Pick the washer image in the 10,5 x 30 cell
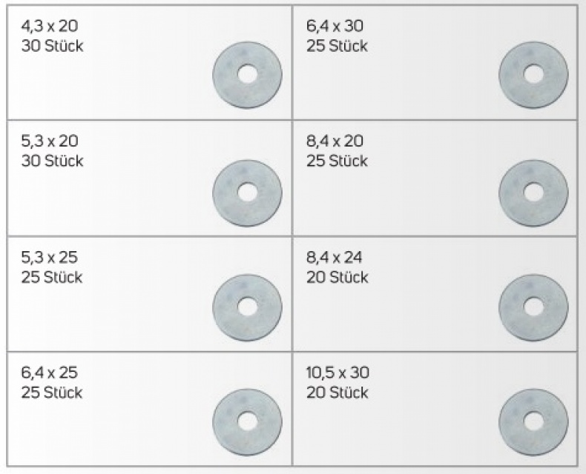 [533, 422]
